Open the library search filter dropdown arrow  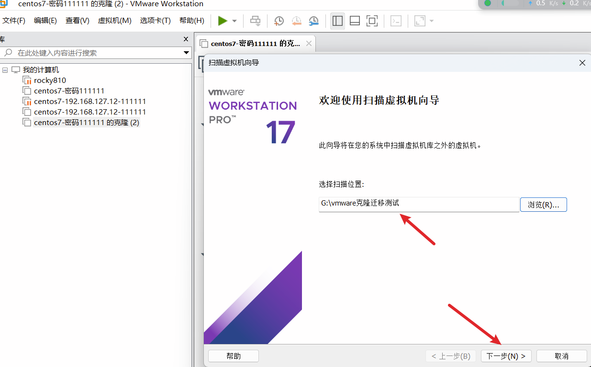click(x=187, y=53)
